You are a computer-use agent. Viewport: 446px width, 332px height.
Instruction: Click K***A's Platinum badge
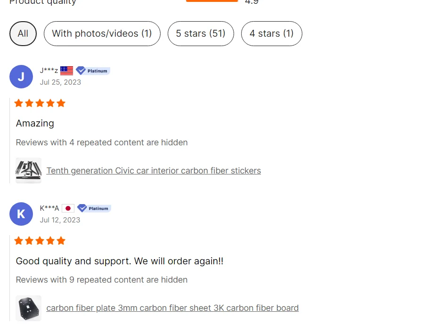point(94,208)
